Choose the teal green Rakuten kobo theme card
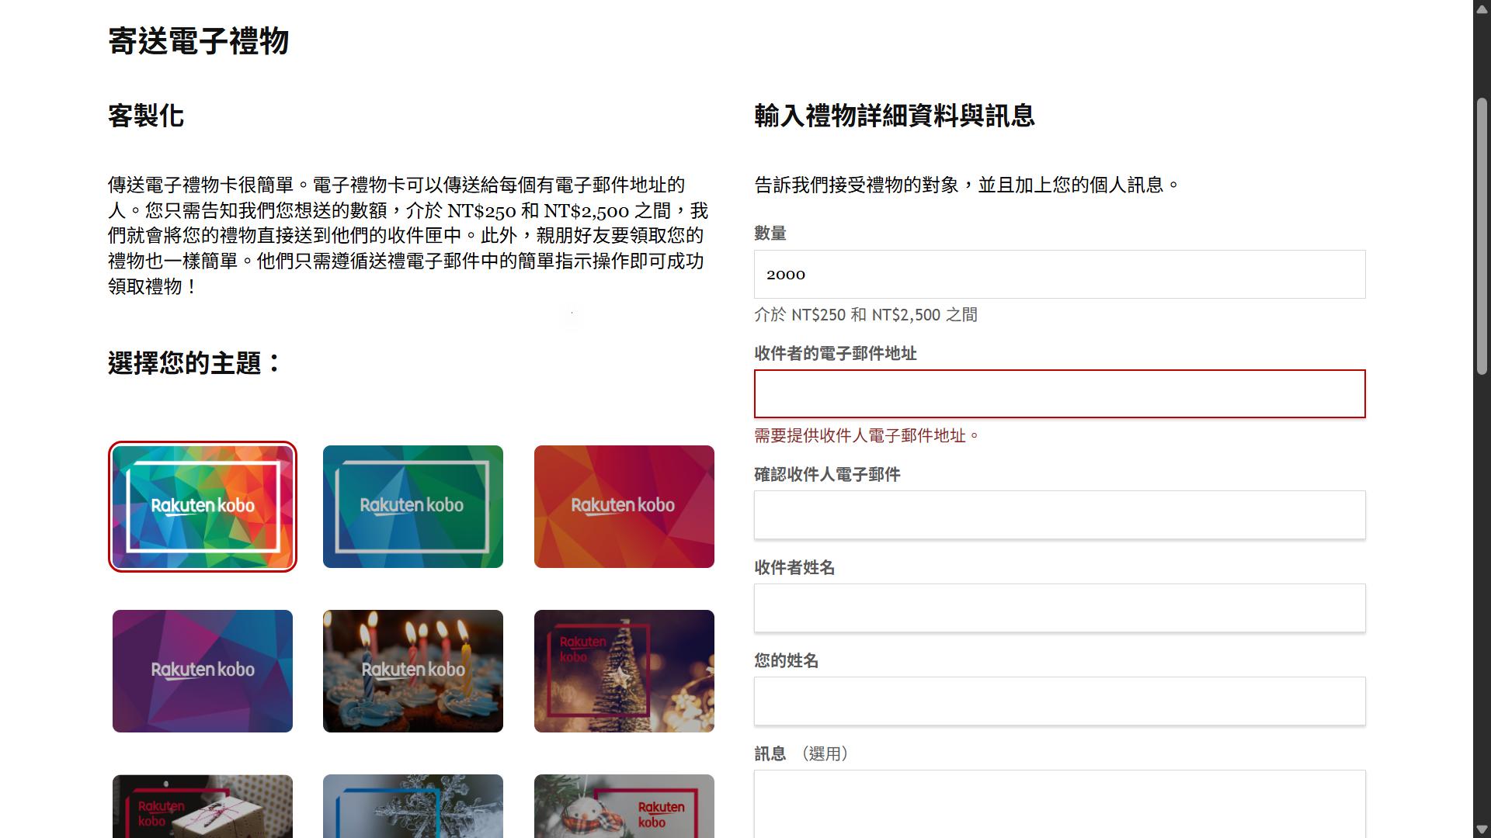 pyautogui.click(x=413, y=507)
